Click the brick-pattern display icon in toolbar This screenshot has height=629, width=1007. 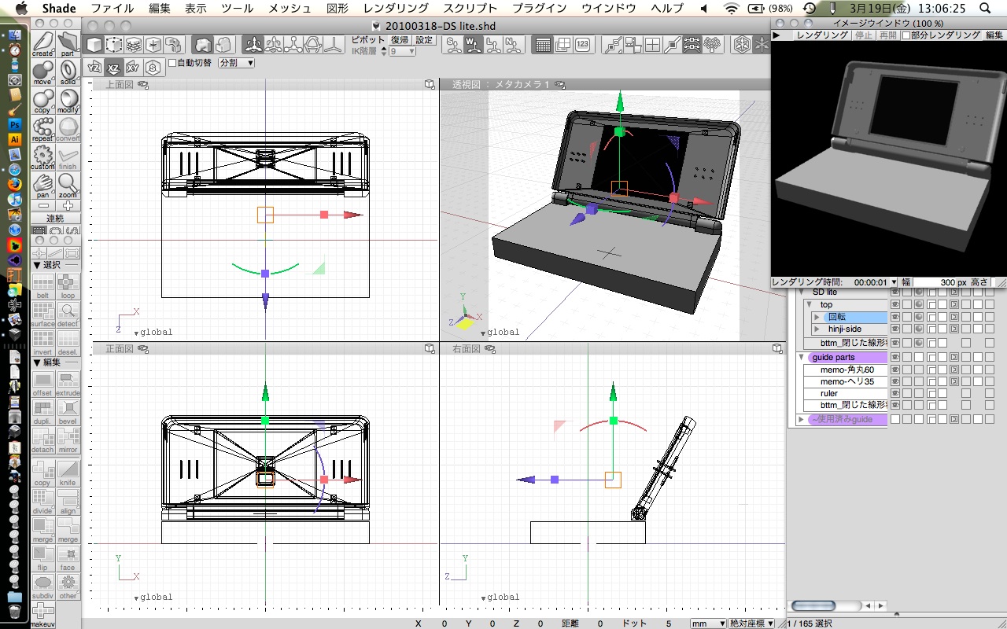pos(134,45)
